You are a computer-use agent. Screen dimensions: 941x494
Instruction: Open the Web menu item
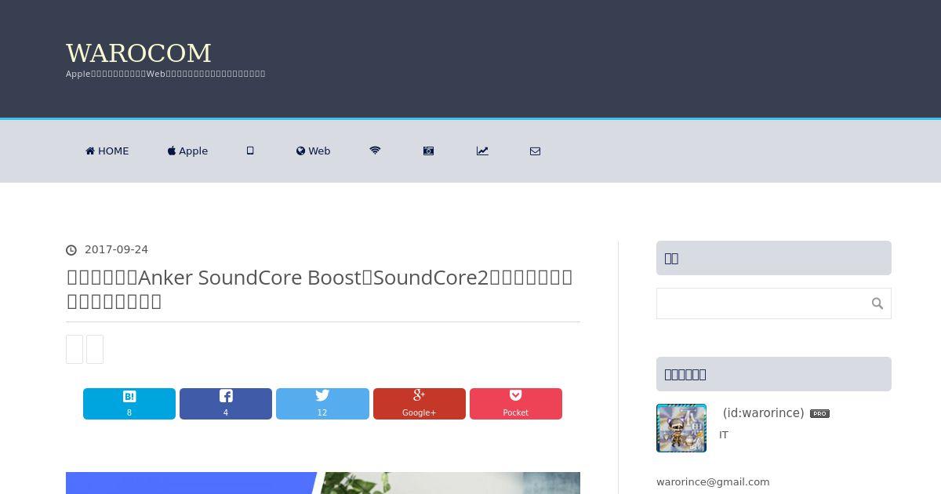[x=313, y=151]
